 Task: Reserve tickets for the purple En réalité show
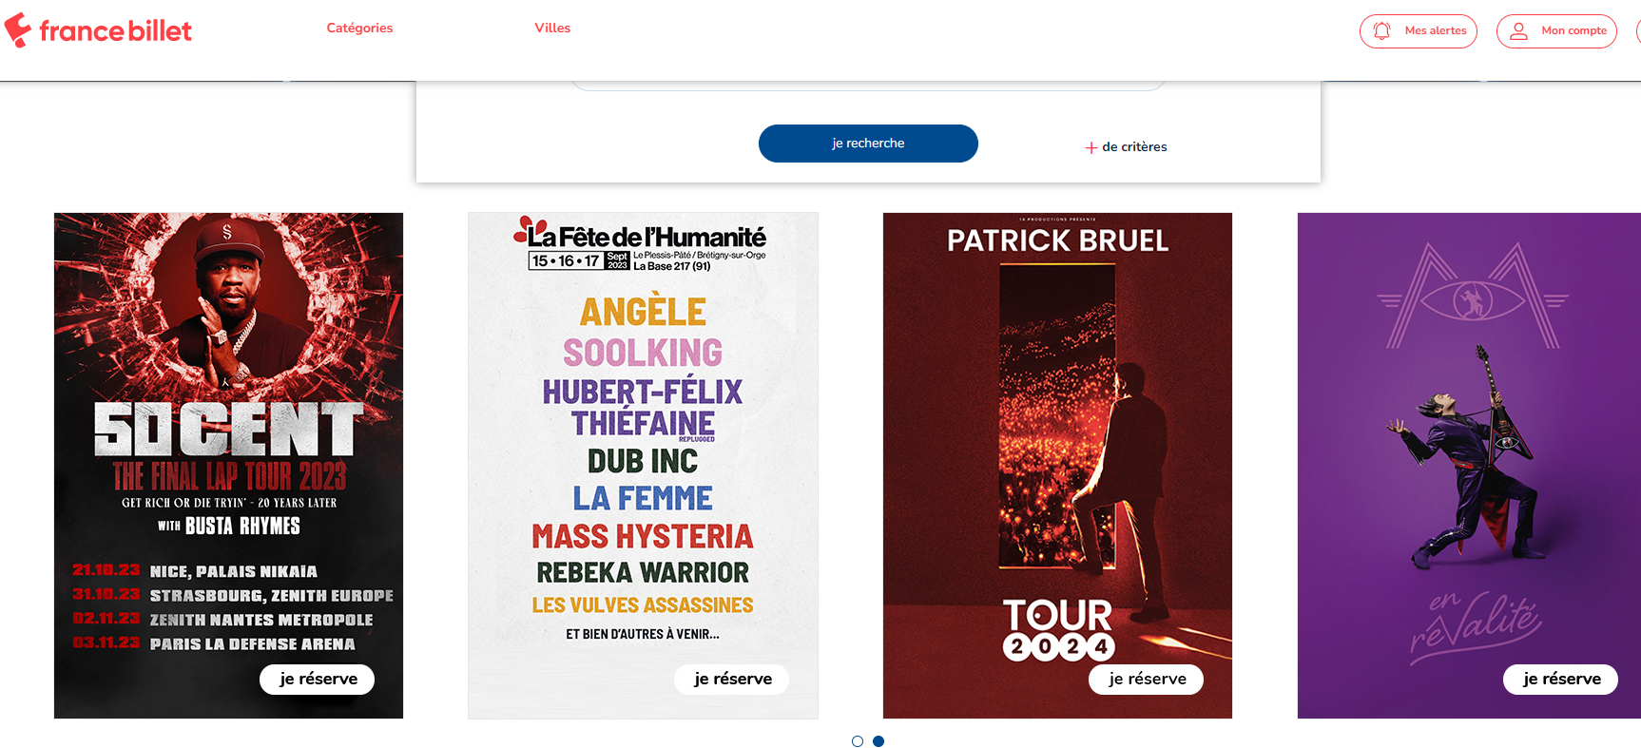1561,680
